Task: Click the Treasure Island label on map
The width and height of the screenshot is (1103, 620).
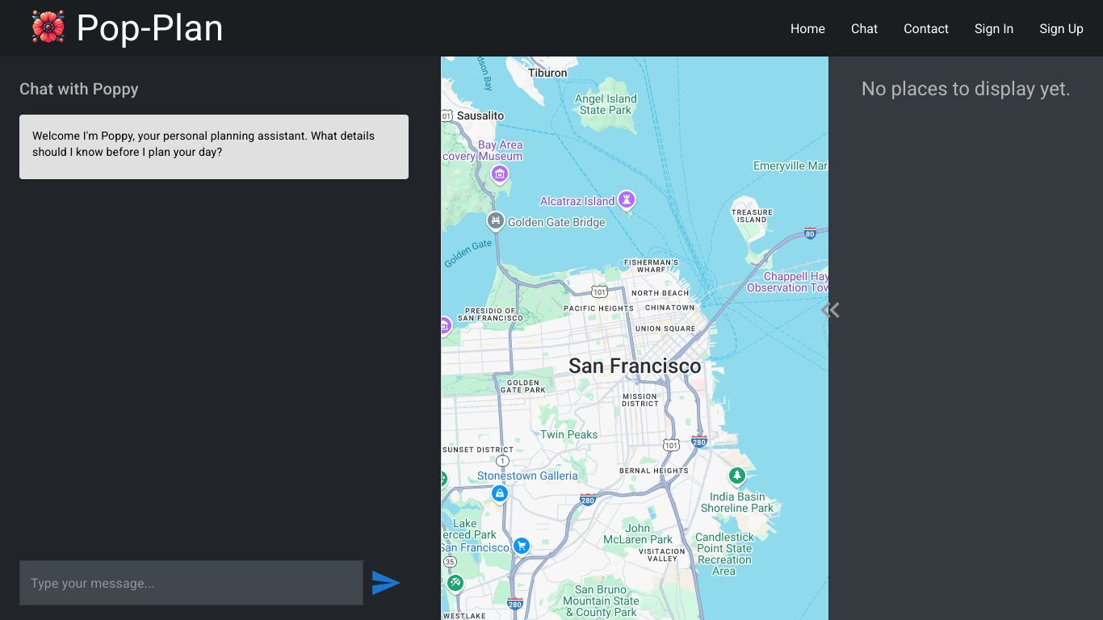Action: pos(752,216)
